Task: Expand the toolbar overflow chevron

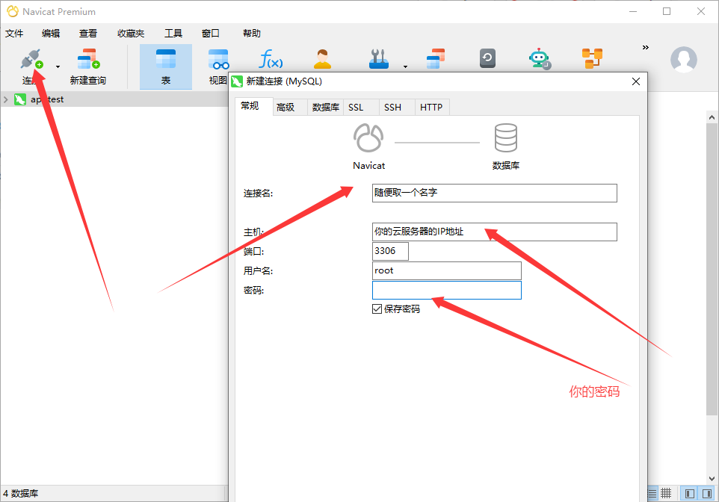Action: 646,47
